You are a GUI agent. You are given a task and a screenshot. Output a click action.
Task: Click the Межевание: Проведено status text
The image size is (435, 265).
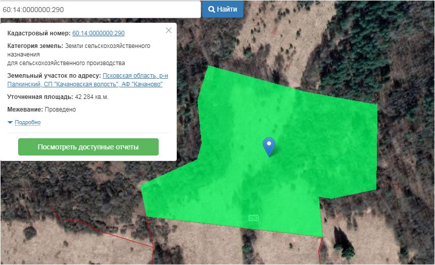(x=41, y=109)
